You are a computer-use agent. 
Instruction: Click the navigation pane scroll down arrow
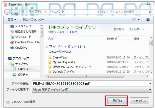pos(42,76)
